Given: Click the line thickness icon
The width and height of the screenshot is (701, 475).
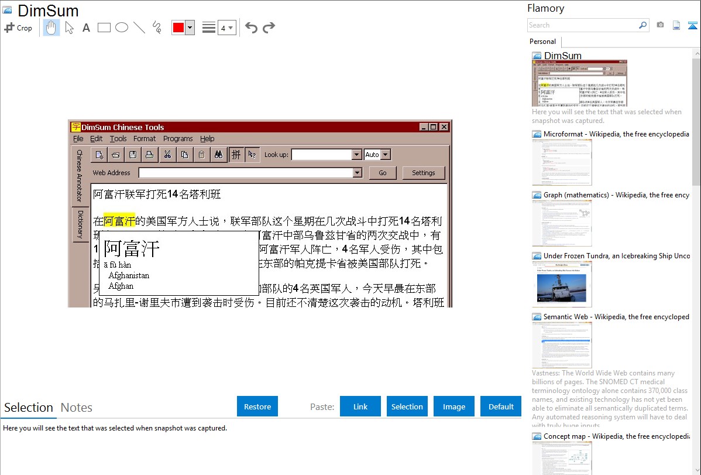Looking at the screenshot, I should [x=208, y=28].
